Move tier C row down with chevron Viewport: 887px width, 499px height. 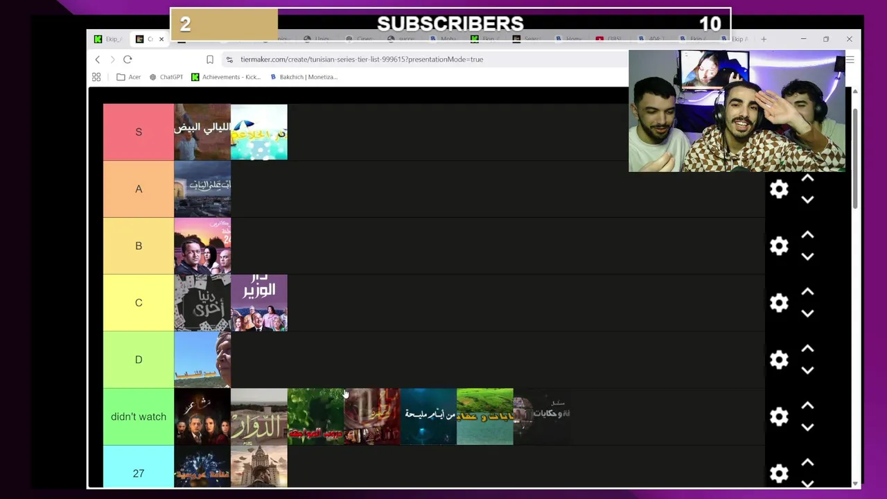click(807, 313)
